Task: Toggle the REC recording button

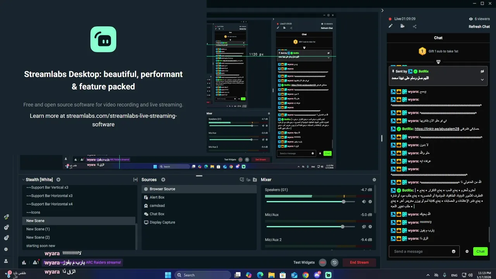Action: 322,262
